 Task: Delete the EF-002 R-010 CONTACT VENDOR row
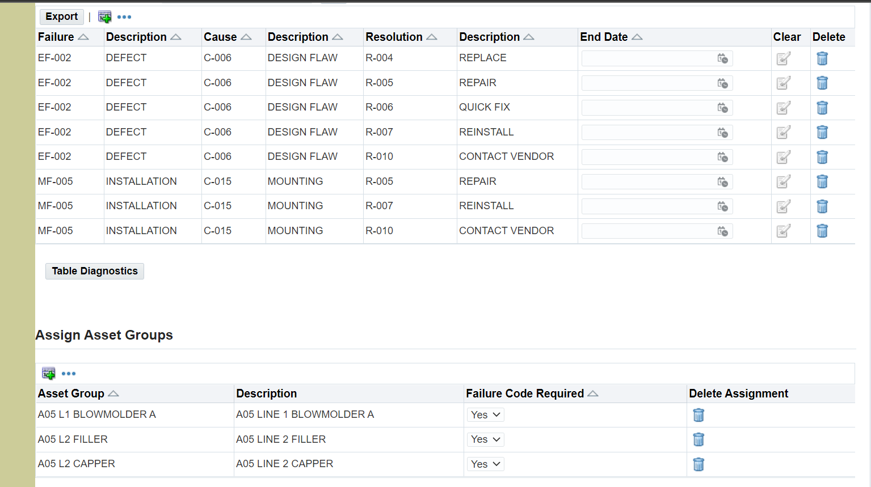822,157
